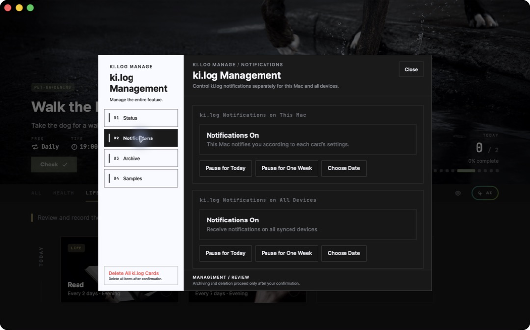Choose a pause date for All Devices
Screen dimensions: 530x330
tap(344, 253)
